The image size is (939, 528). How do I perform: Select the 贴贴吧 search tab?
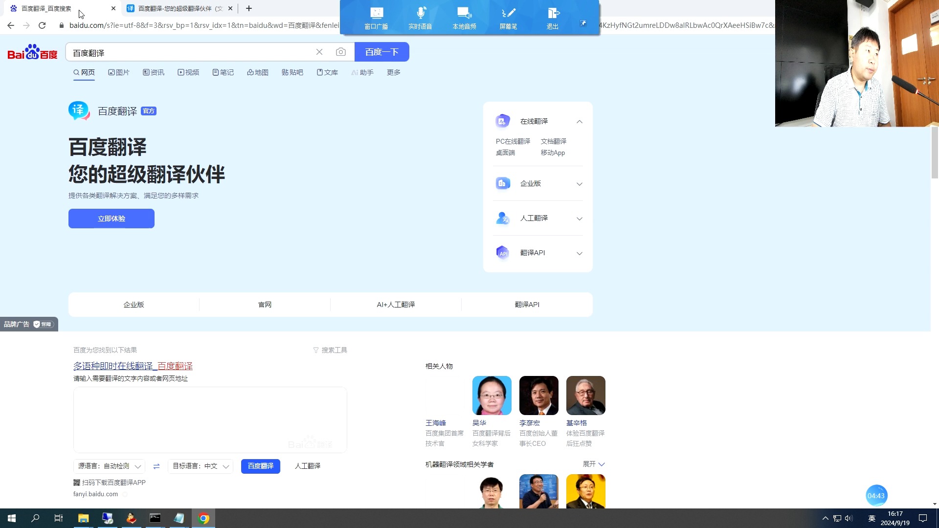pyautogui.click(x=292, y=72)
